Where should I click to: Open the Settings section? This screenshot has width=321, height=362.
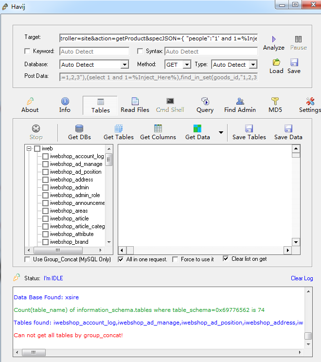click(x=310, y=105)
